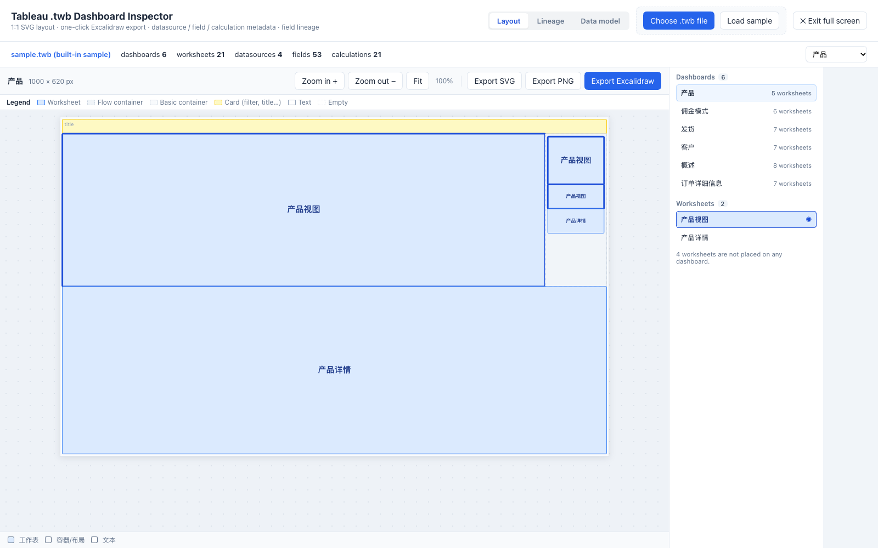This screenshot has width=878, height=548.
Task: Open the 产品 dashboard dropdown
Action: (836, 54)
